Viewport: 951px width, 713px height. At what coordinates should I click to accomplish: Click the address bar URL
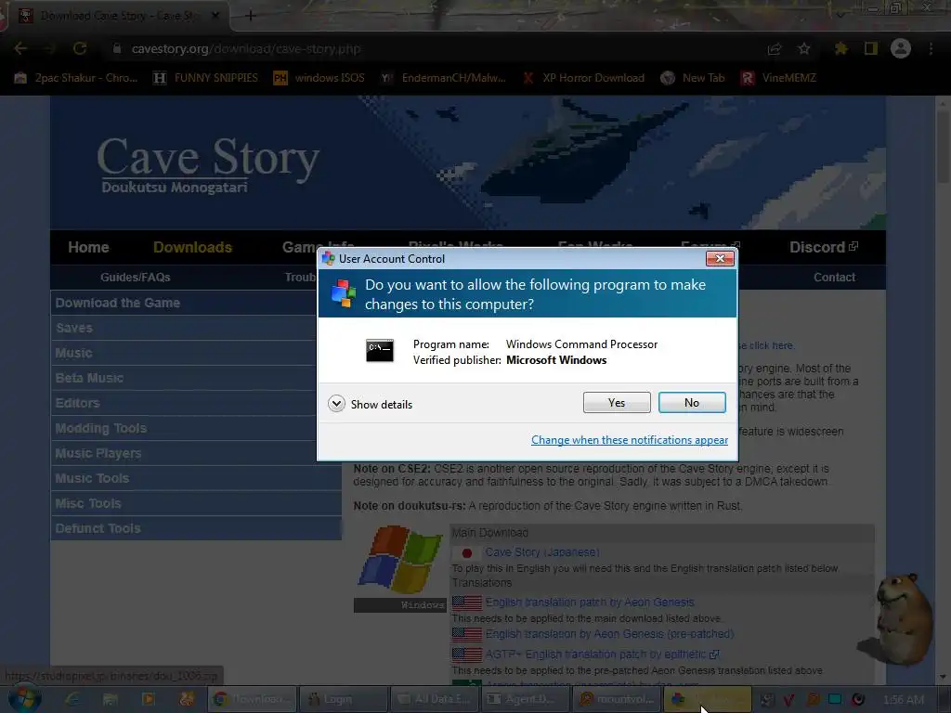tap(245, 48)
